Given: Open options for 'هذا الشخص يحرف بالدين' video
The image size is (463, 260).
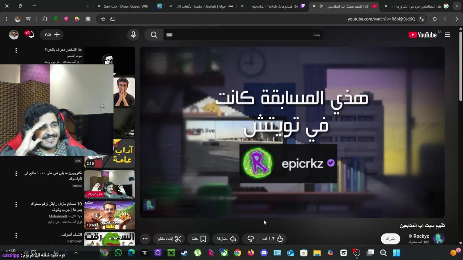Looking at the screenshot, I should [x=16, y=51].
